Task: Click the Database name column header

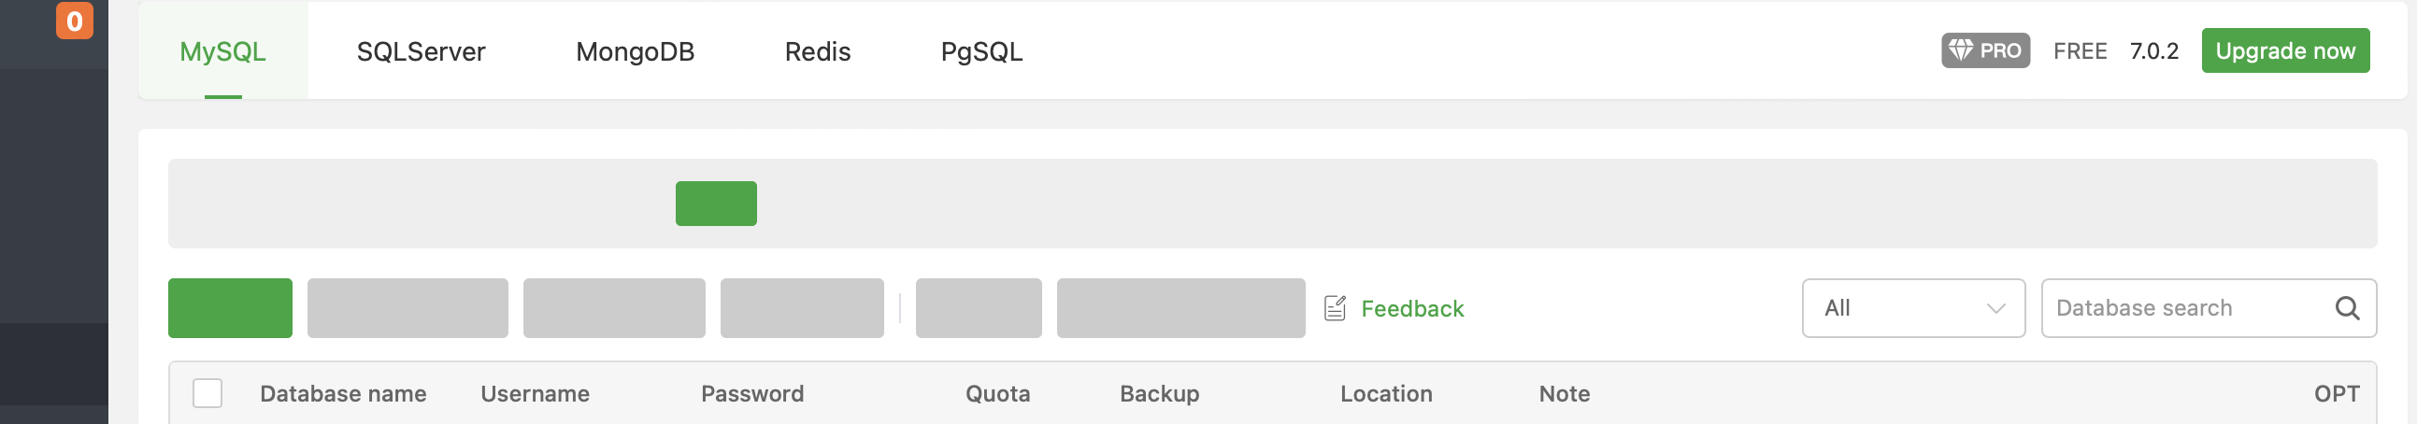Action: 342,394
